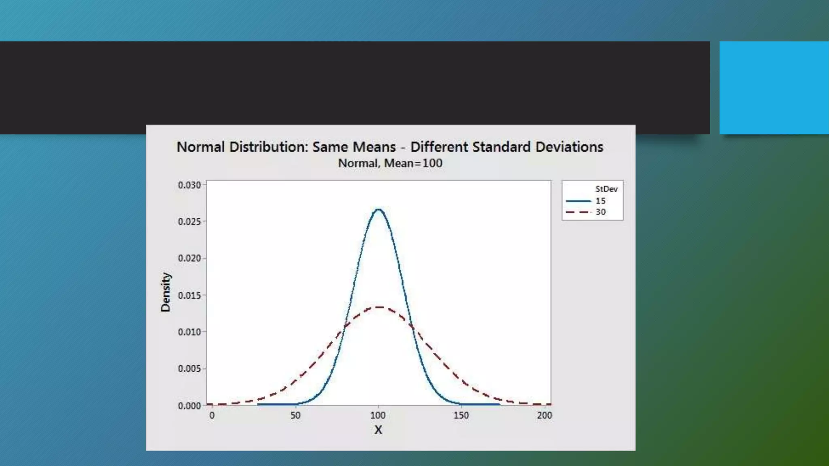The width and height of the screenshot is (829, 466).
Task: Click the Density y-axis label
Action: click(166, 292)
